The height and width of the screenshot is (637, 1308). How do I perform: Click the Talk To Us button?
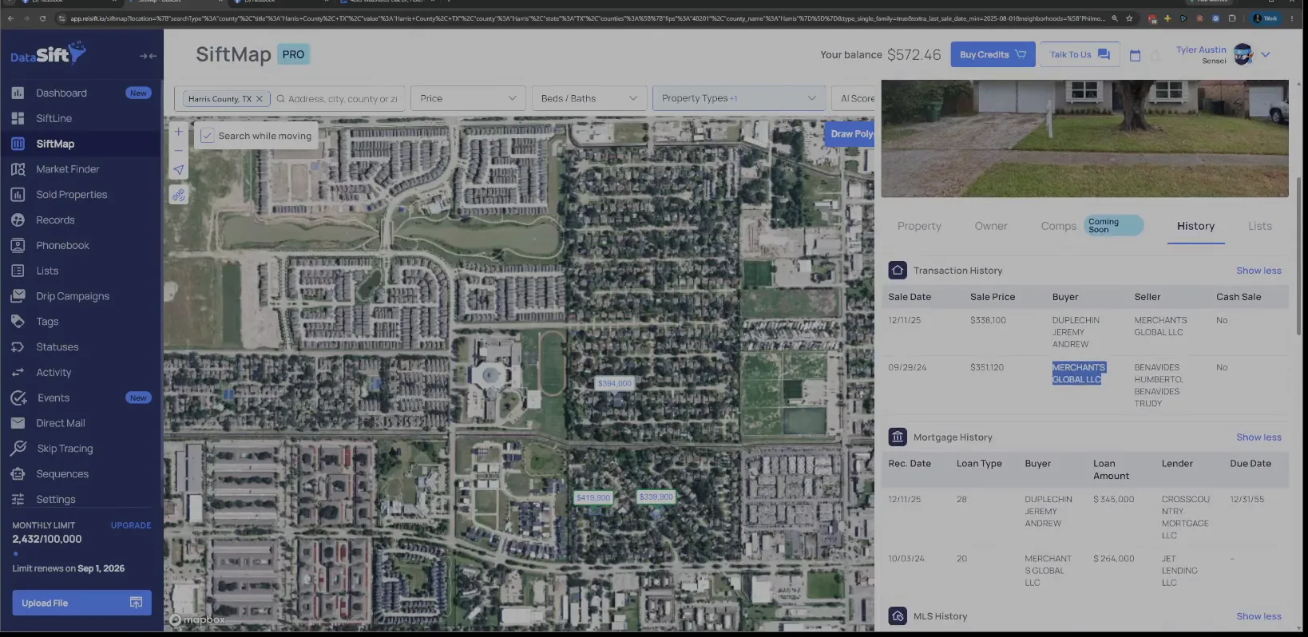pos(1080,54)
